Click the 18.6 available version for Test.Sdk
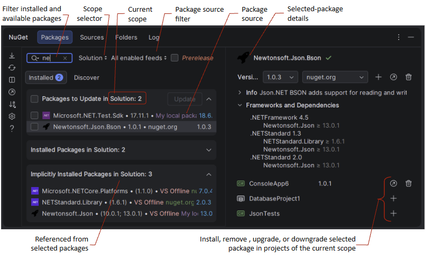 (x=206, y=115)
